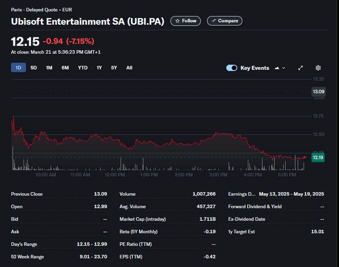Click the 1y Target Est label

tap(242, 232)
